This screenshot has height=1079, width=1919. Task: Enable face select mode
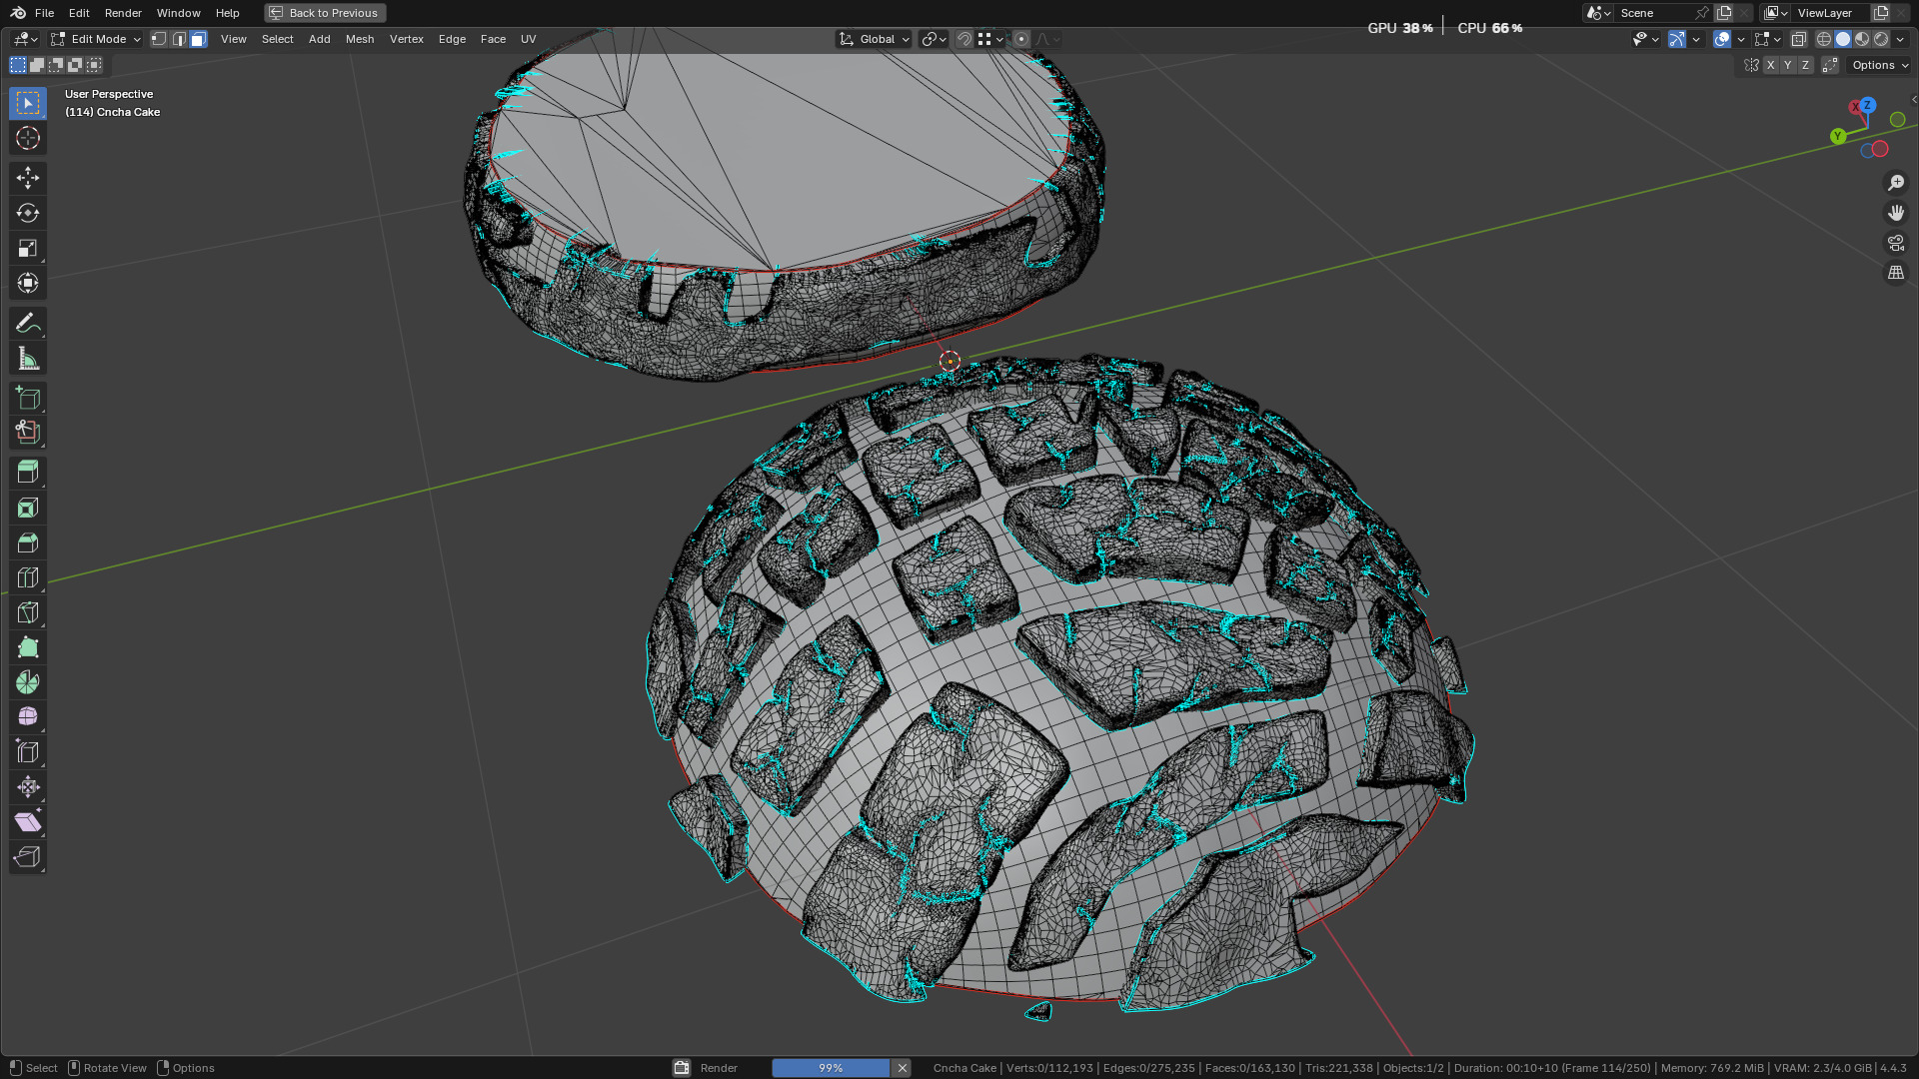click(198, 39)
